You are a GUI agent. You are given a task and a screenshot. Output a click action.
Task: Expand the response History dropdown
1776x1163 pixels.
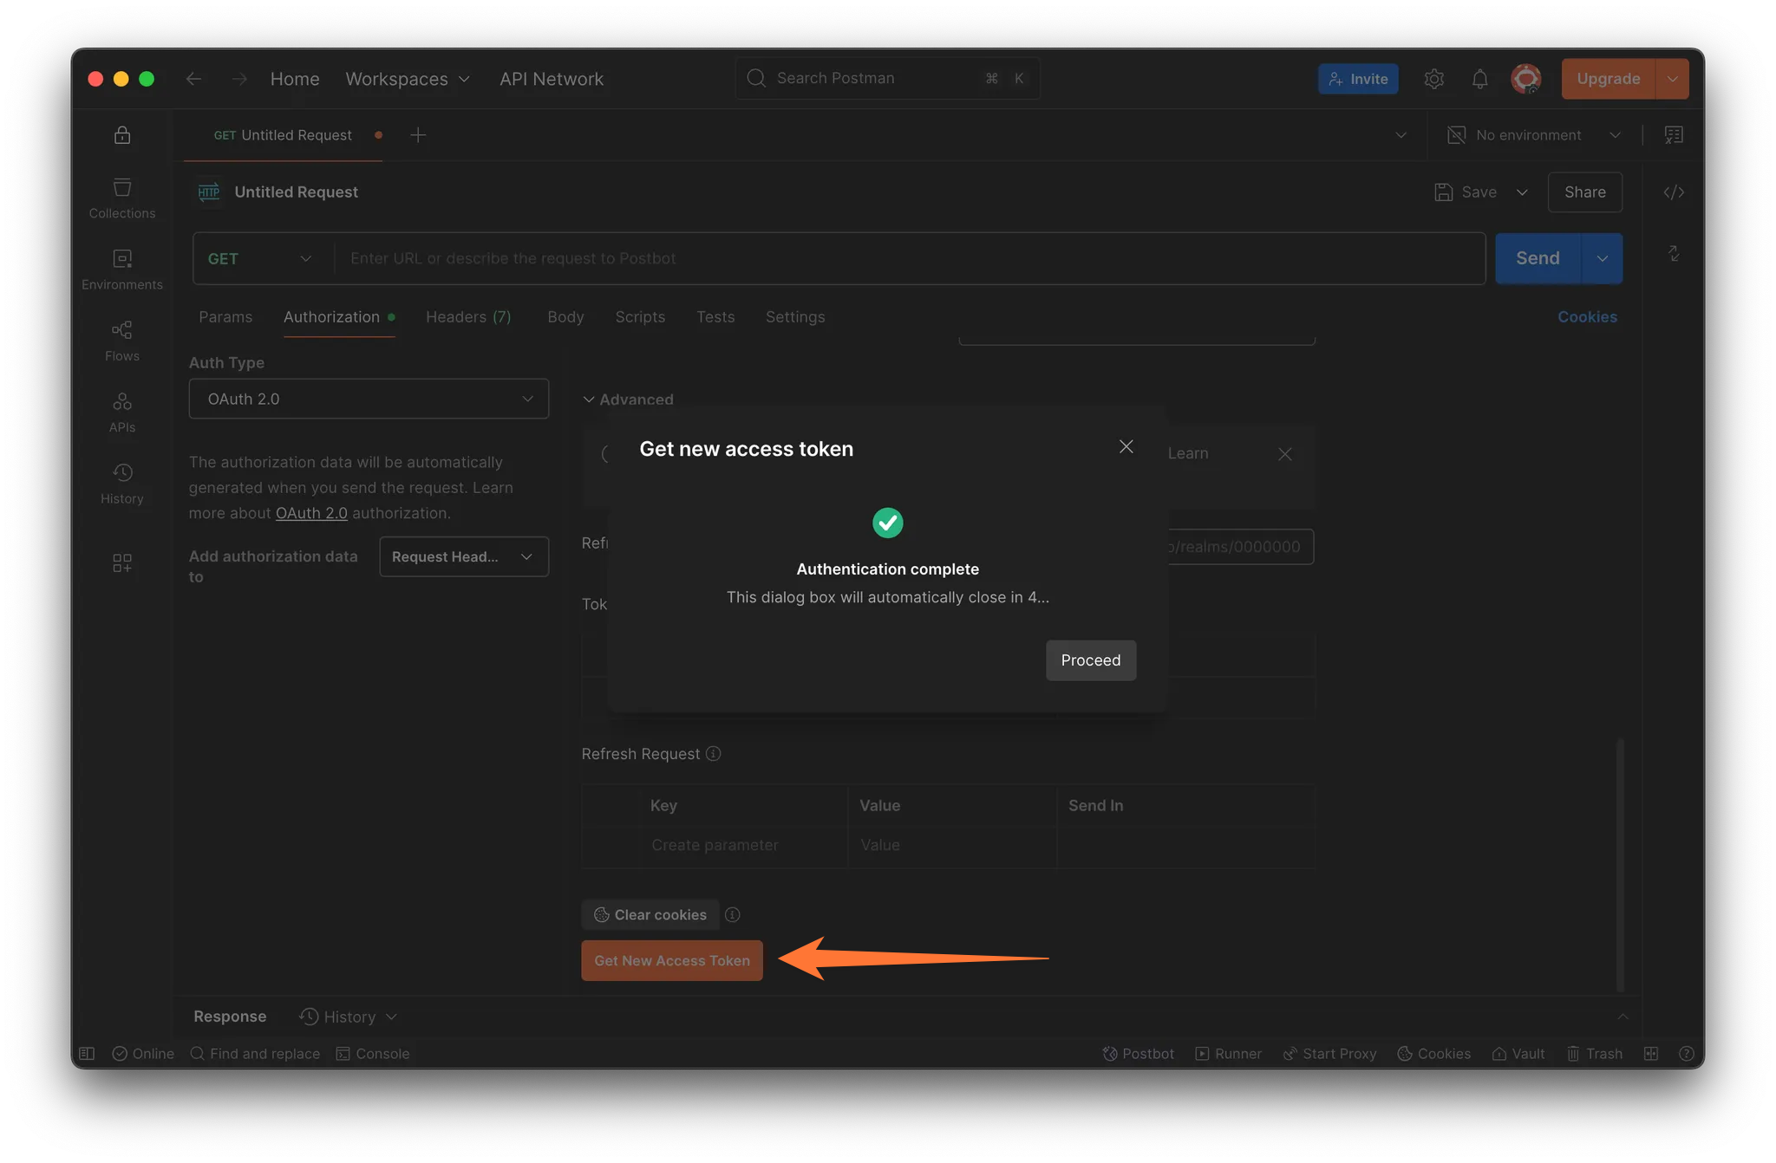click(349, 1017)
